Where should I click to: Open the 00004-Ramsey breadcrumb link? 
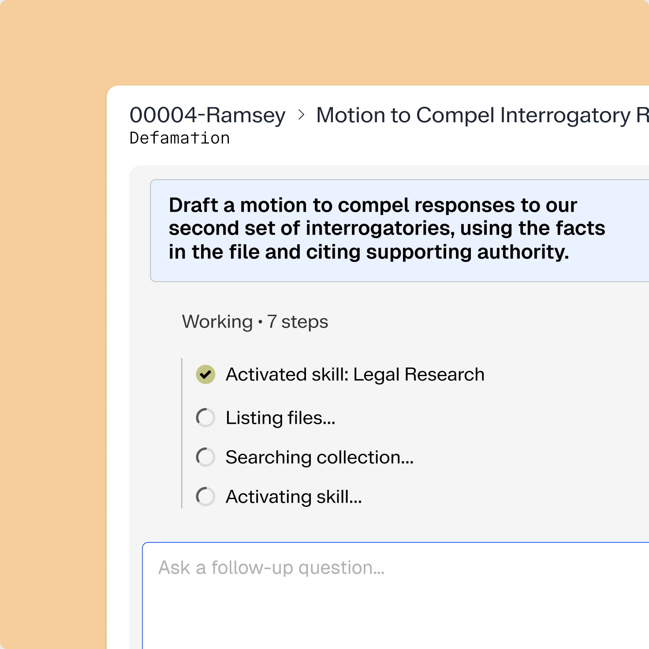pyautogui.click(x=207, y=115)
